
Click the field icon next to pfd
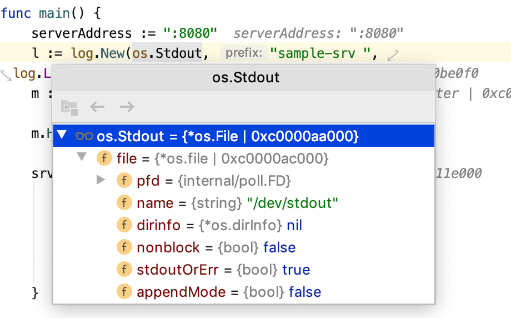pyautogui.click(x=123, y=181)
